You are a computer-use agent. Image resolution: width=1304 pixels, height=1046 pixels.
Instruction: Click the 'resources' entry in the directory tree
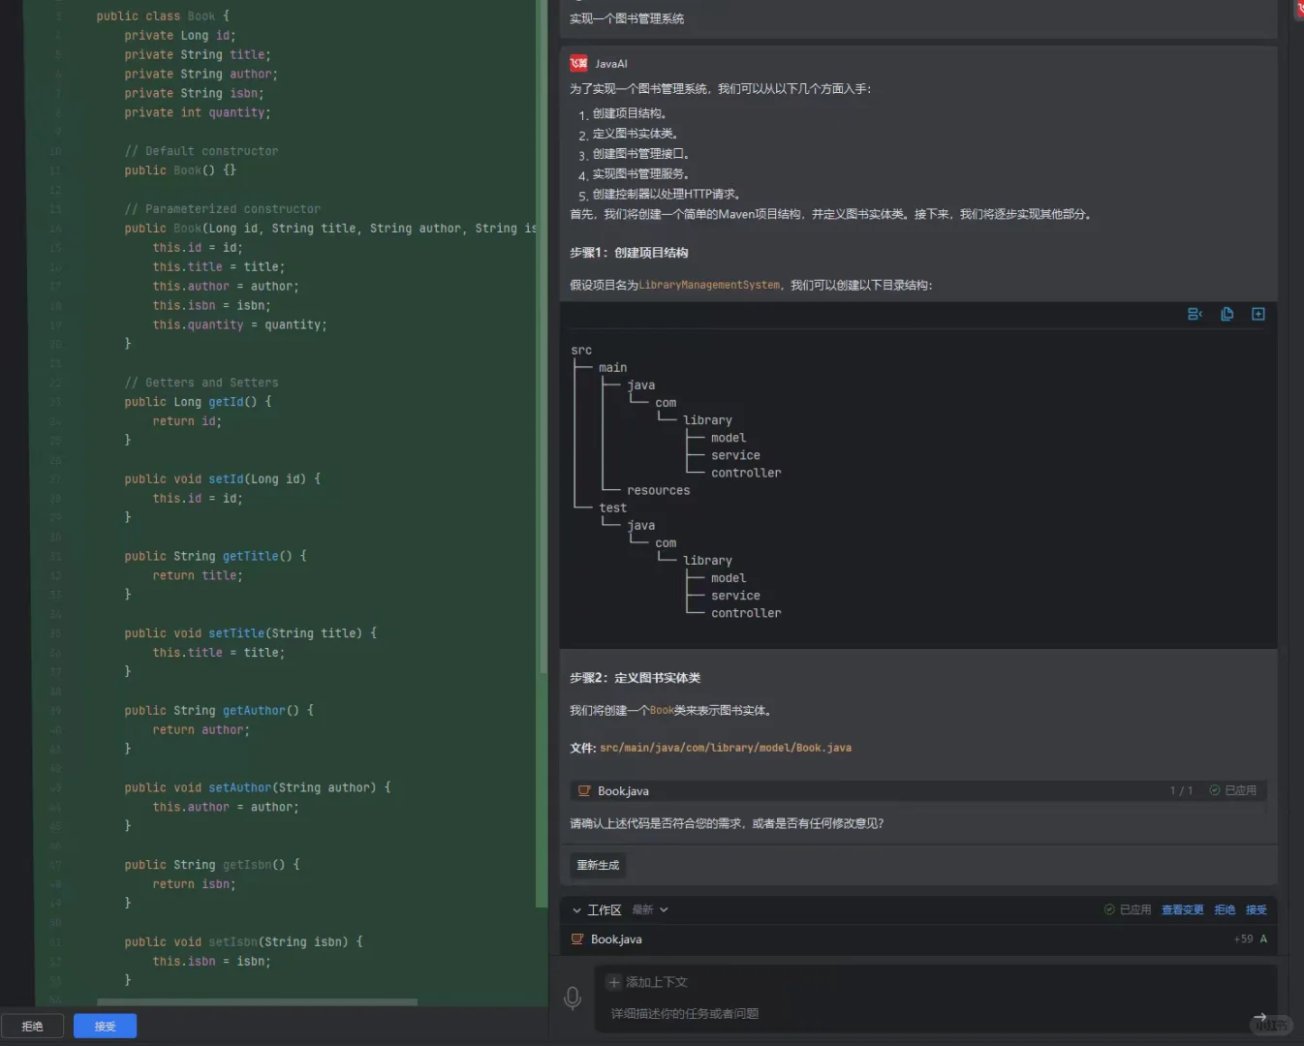(x=659, y=491)
